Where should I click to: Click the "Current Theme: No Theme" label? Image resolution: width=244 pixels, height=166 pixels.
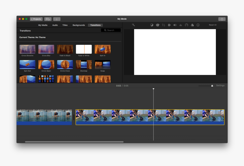(32, 37)
